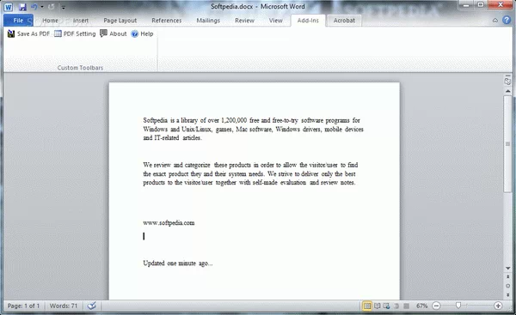Click the vertical scrollbar thumb

coord(507,144)
